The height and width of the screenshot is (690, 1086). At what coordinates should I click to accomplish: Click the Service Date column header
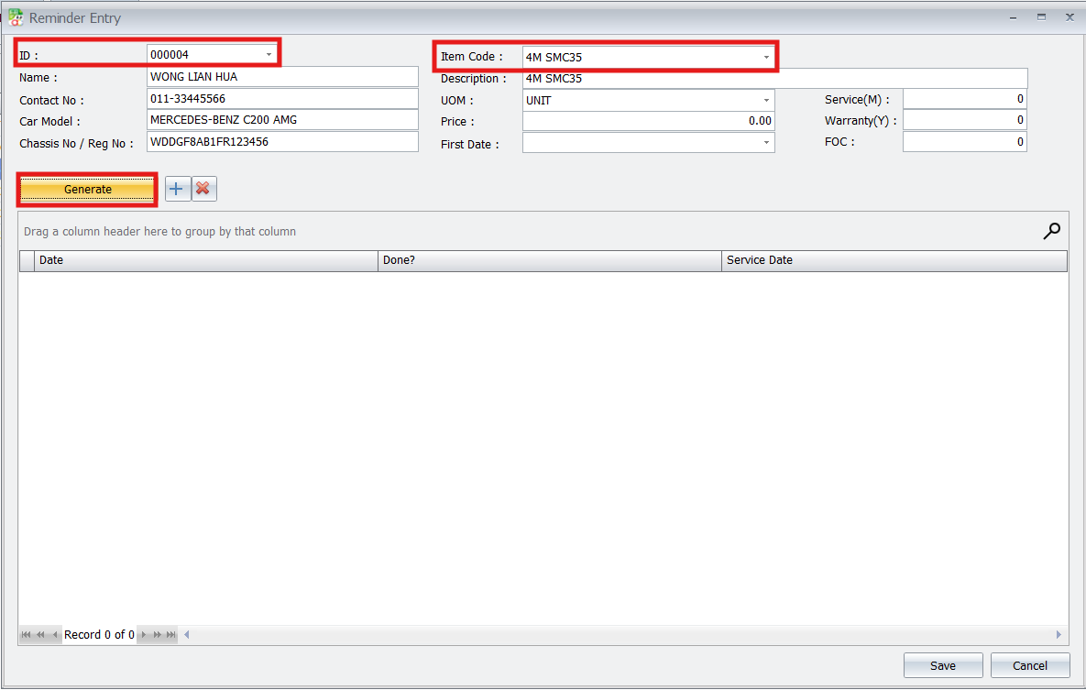(894, 260)
